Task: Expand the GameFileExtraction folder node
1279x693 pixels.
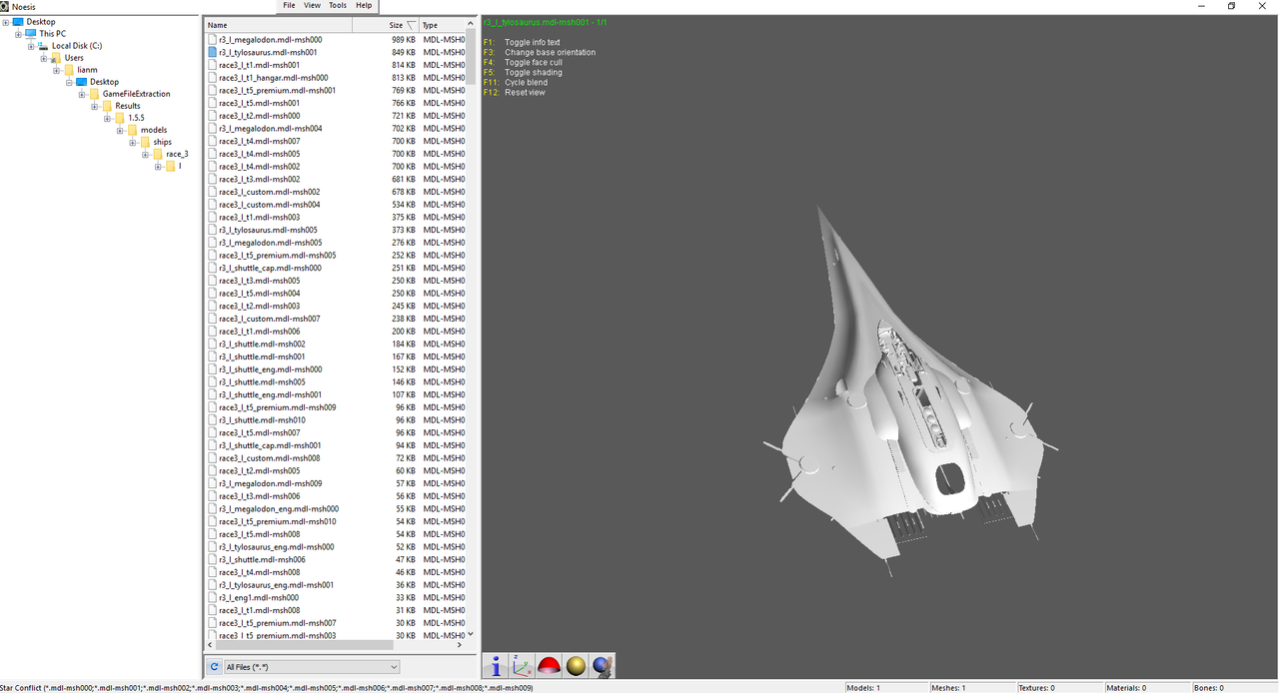Action: pyautogui.click(x=82, y=94)
